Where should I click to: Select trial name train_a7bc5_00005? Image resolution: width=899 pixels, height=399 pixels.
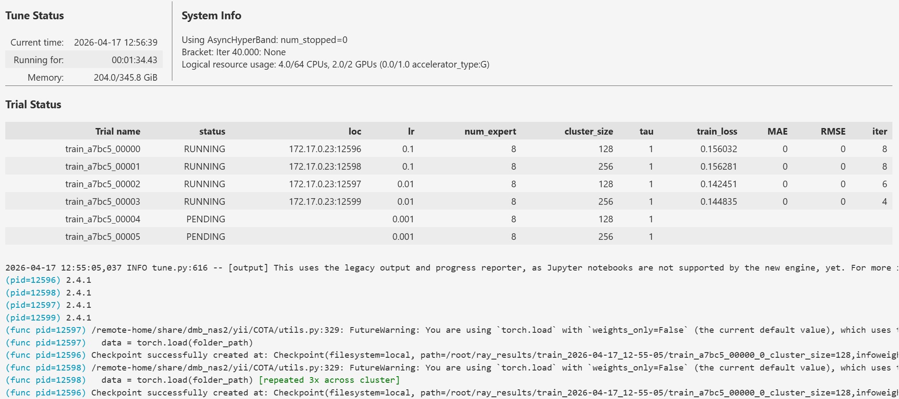(x=103, y=237)
